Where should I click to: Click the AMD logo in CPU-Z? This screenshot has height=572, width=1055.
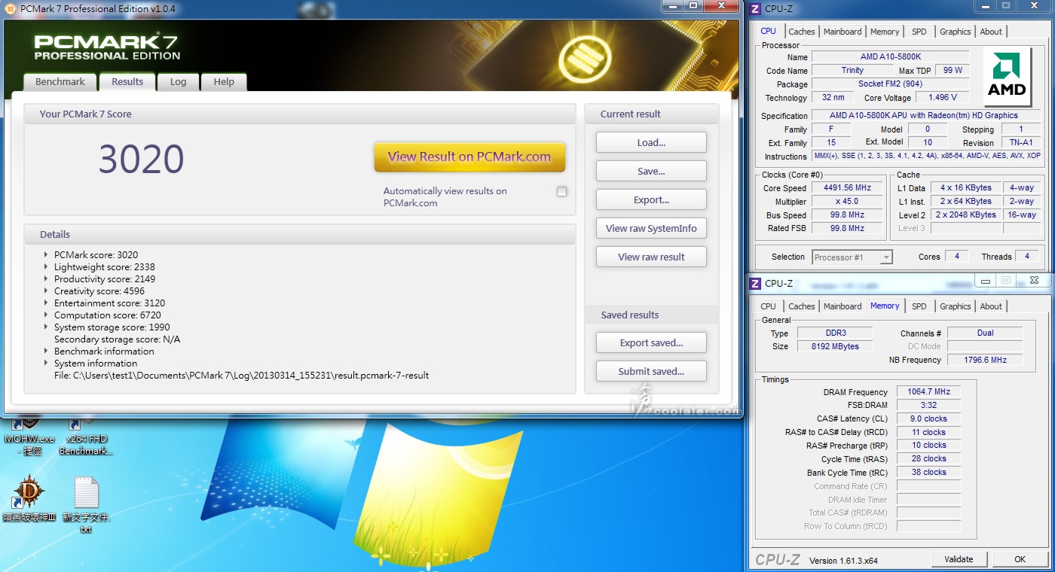click(x=1008, y=78)
